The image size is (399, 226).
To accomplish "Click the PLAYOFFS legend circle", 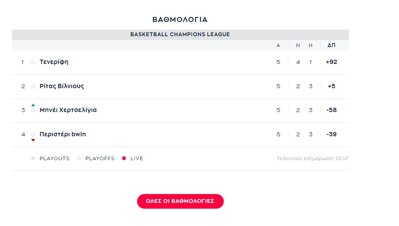I will (79, 158).
